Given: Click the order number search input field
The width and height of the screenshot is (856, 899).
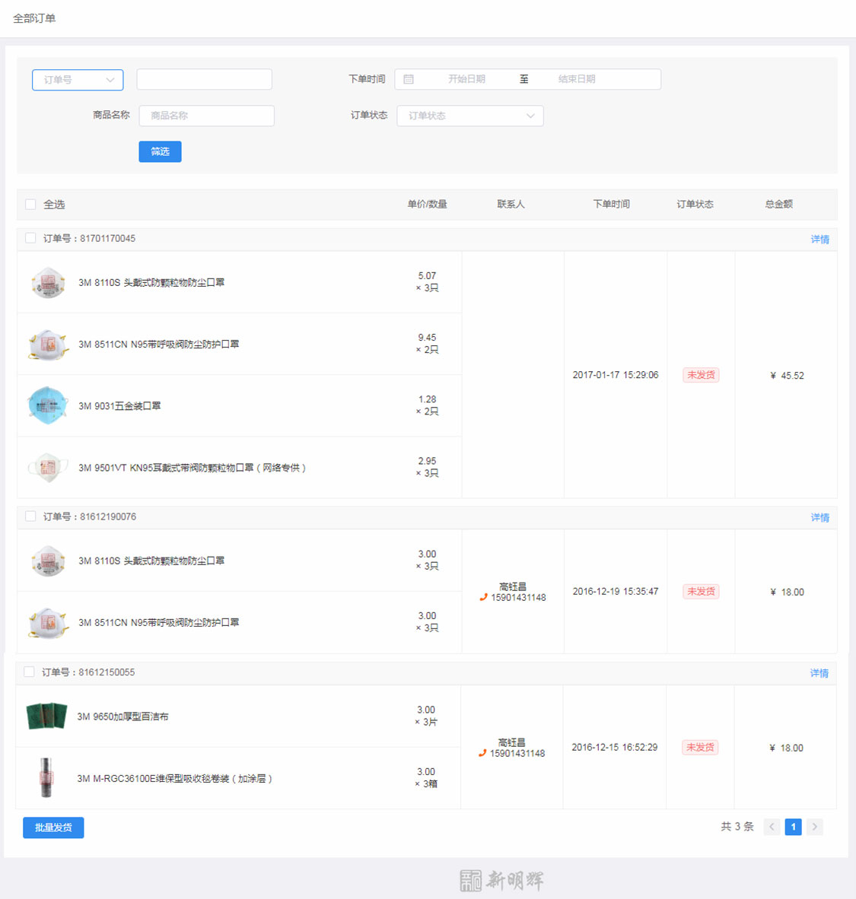Looking at the screenshot, I should click(x=204, y=79).
